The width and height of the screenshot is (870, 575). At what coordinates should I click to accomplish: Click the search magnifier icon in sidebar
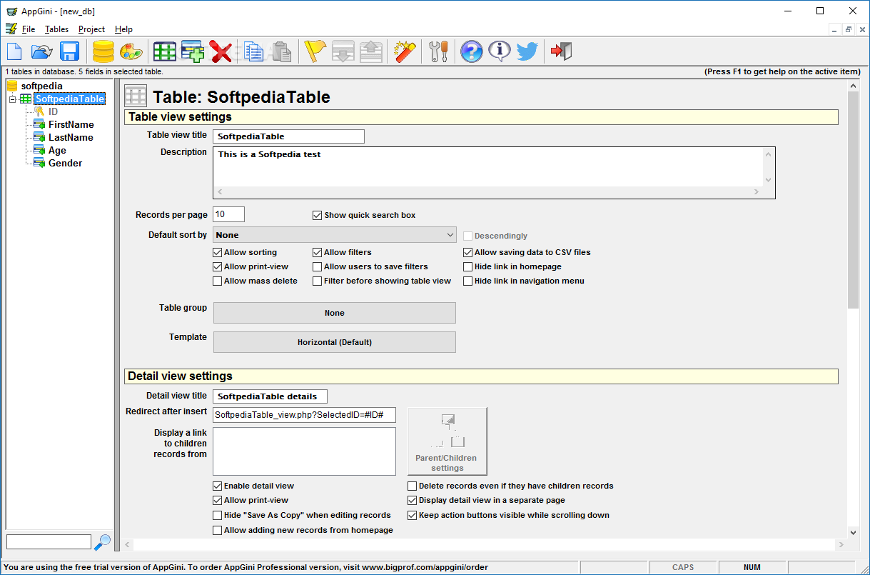[x=103, y=541]
